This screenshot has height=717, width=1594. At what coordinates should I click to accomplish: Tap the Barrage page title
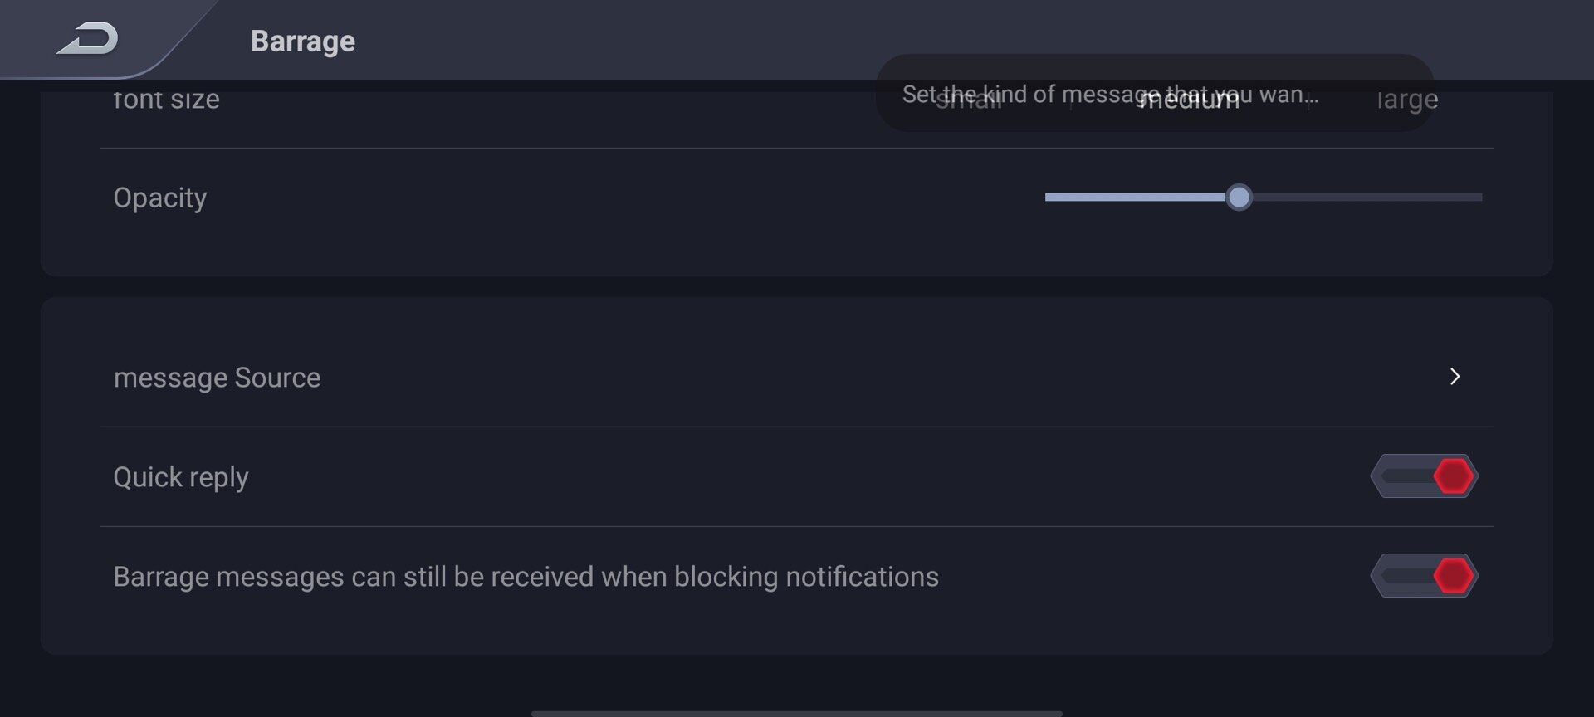point(303,41)
